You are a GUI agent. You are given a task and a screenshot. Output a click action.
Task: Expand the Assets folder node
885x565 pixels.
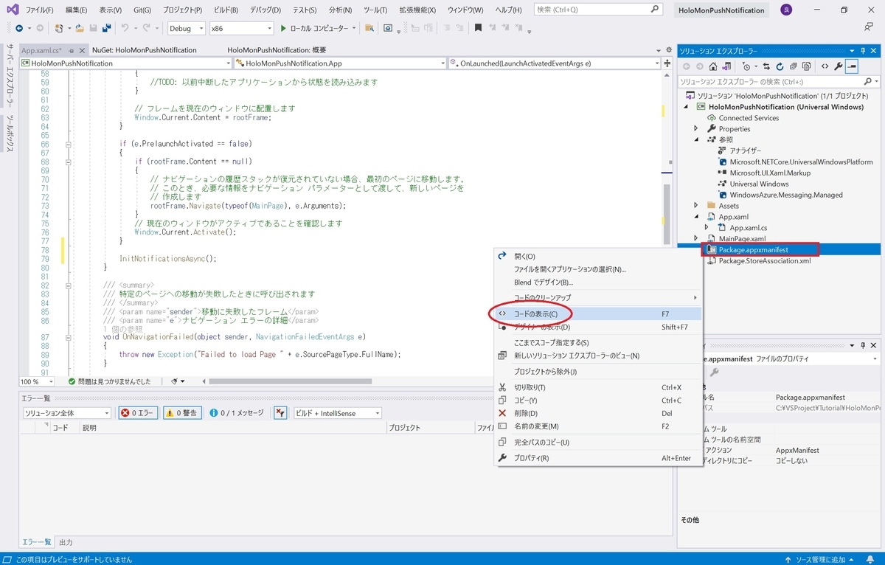pyautogui.click(x=695, y=206)
